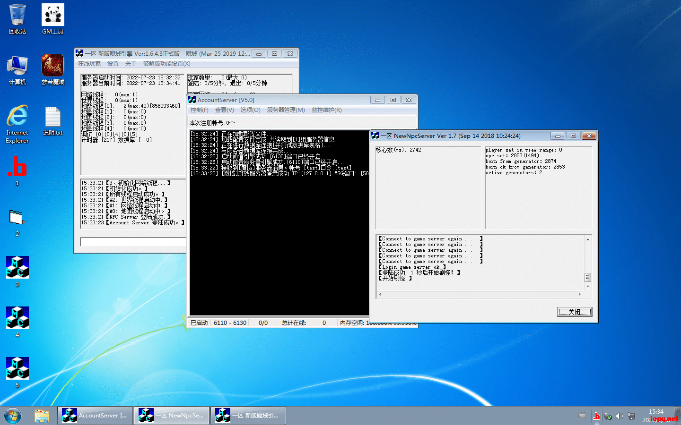The image size is (681, 425).
Task: Open 破解版功能设置(X) menu
Action: 166,64
